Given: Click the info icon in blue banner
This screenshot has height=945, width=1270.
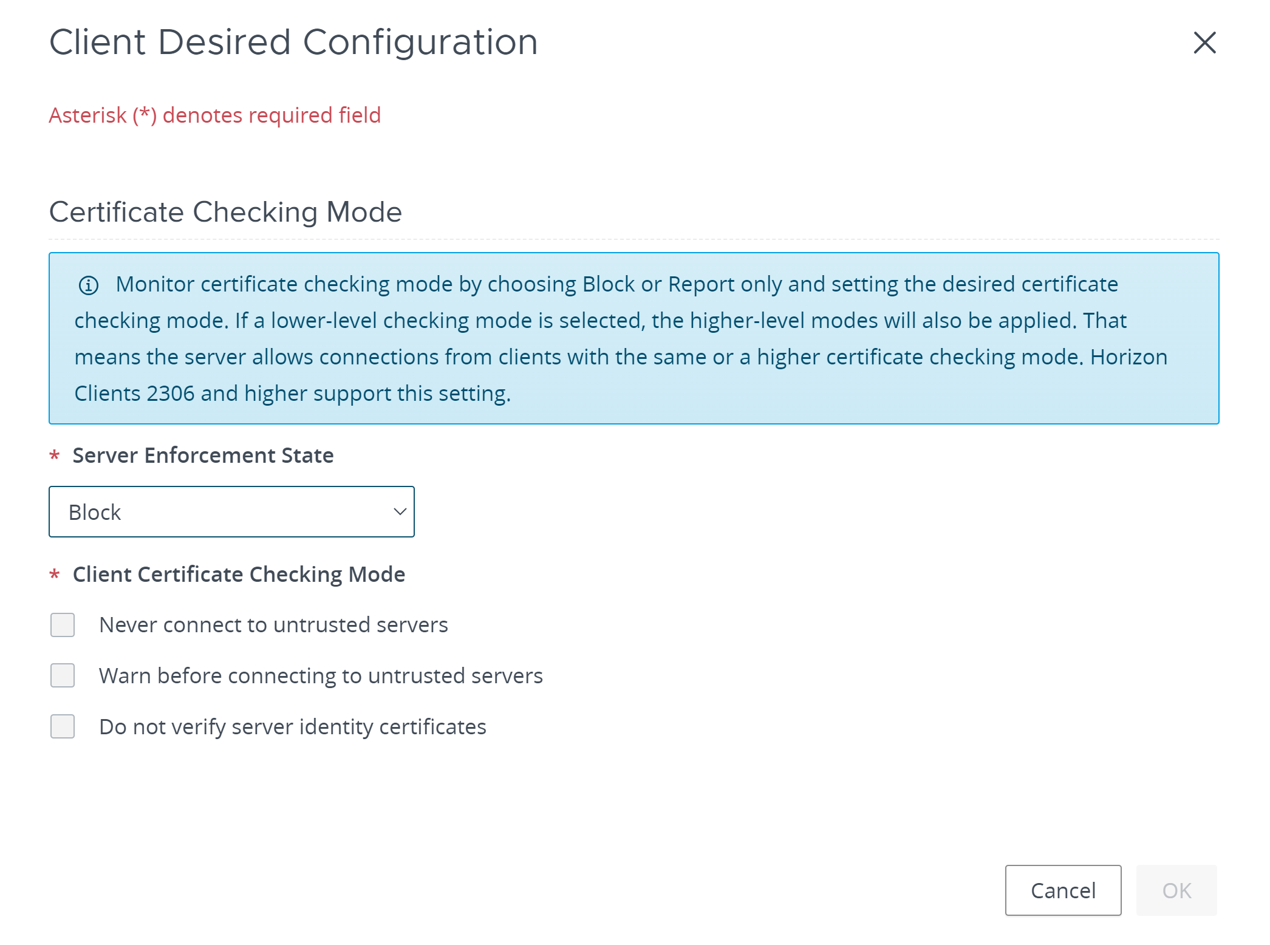Looking at the screenshot, I should click(89, 285).
